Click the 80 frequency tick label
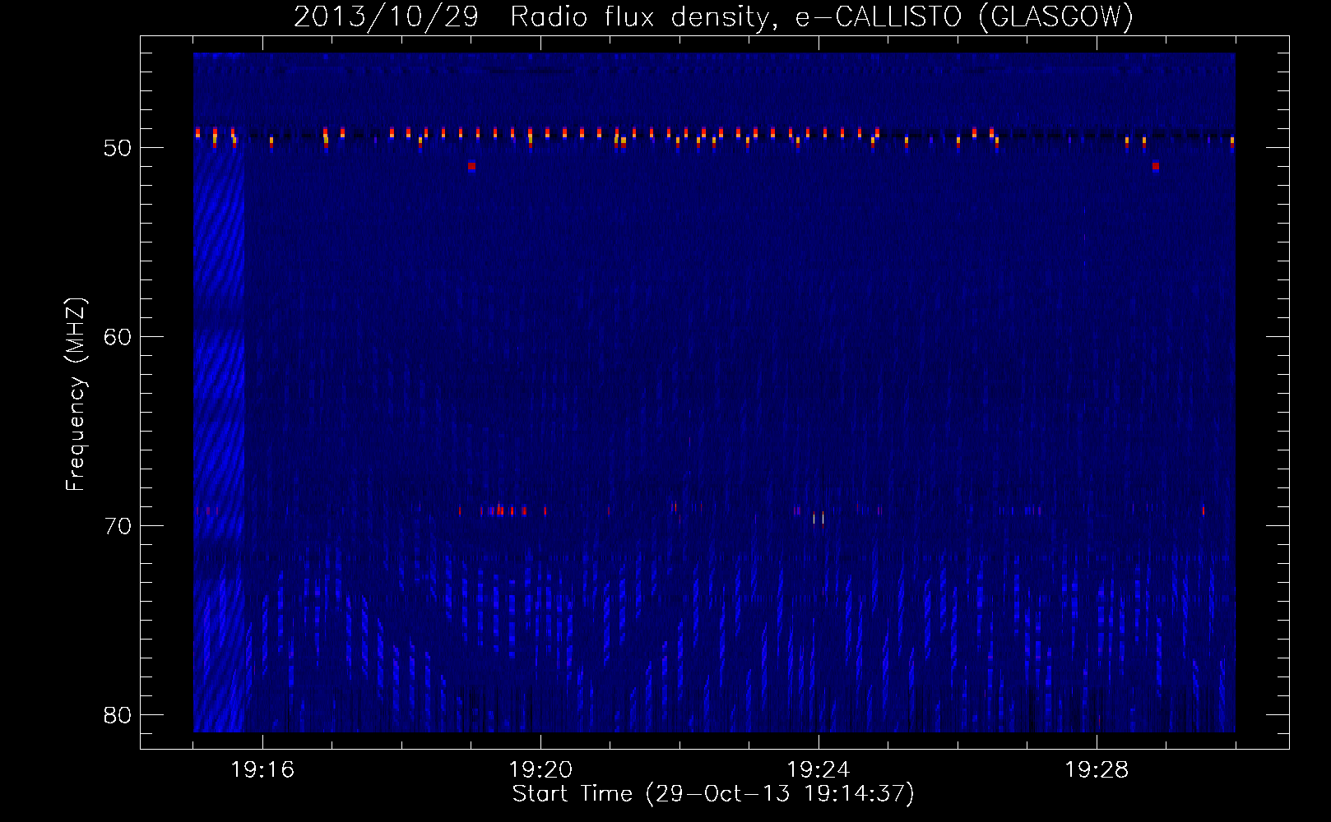1331x822 pixels. click(118, 715)
